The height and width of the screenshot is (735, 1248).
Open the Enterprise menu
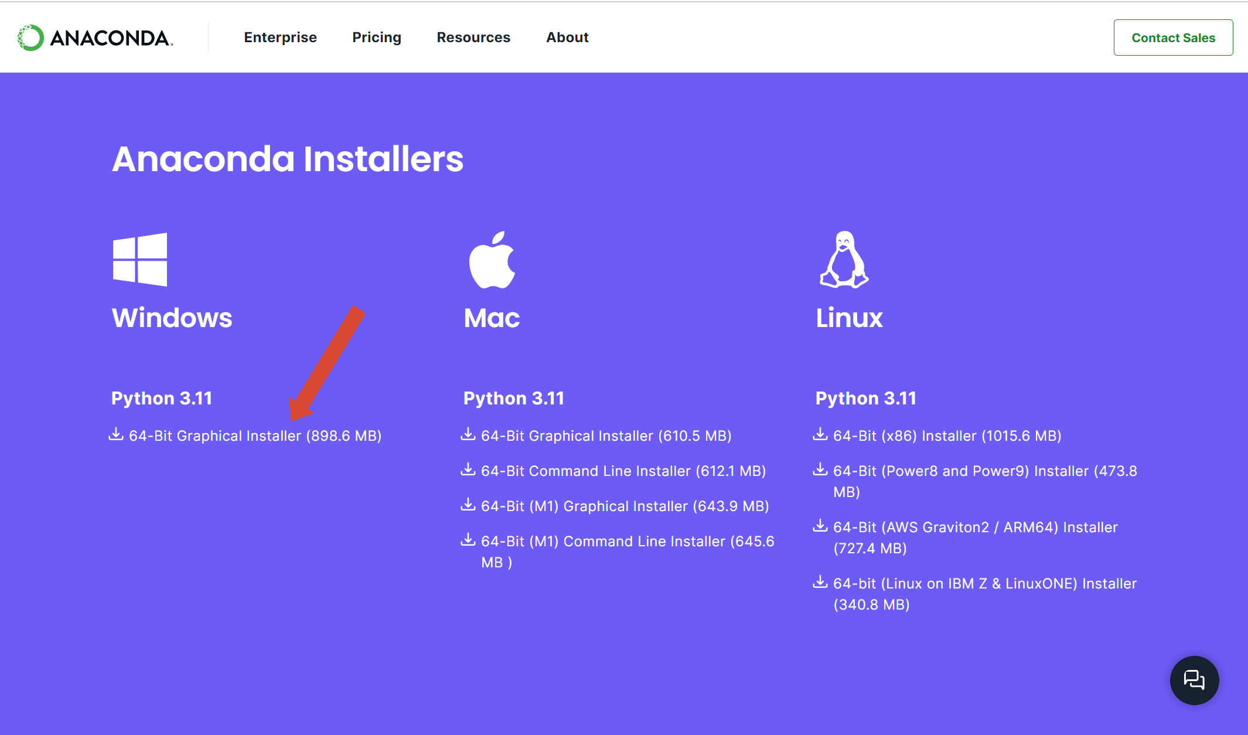280,37
